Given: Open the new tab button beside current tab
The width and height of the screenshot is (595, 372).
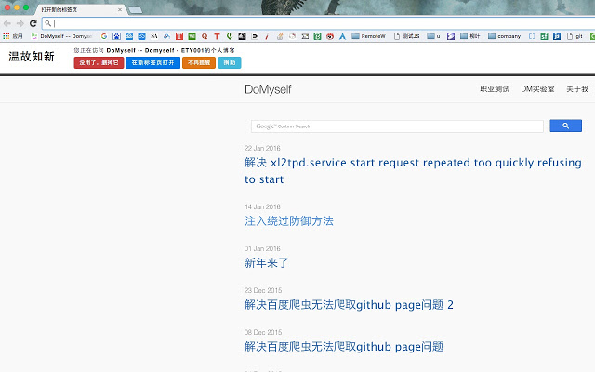Looking at the screenshot, I should [135, 10].
